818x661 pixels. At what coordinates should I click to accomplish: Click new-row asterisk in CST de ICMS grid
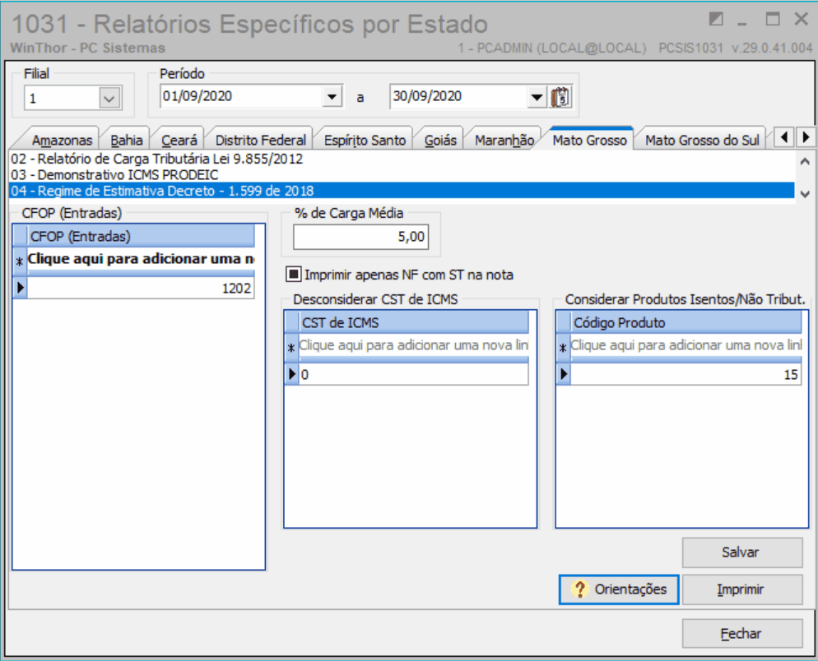(x=291, y=348)
